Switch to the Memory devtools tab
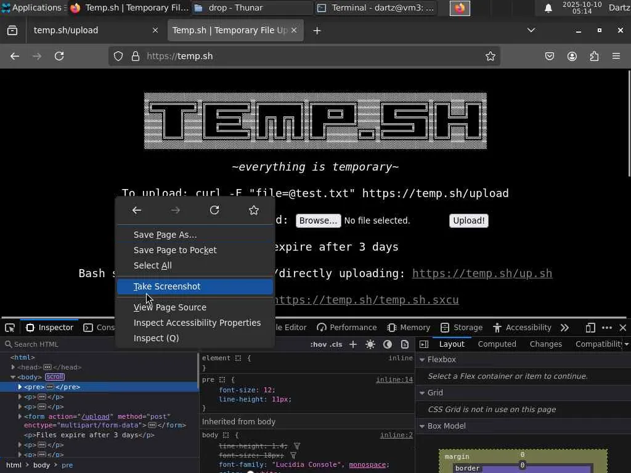631x473 pixels. pyautogui.click(x=409, y=328)
